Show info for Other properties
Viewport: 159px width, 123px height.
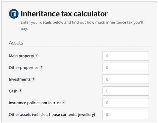coord(41,67)
